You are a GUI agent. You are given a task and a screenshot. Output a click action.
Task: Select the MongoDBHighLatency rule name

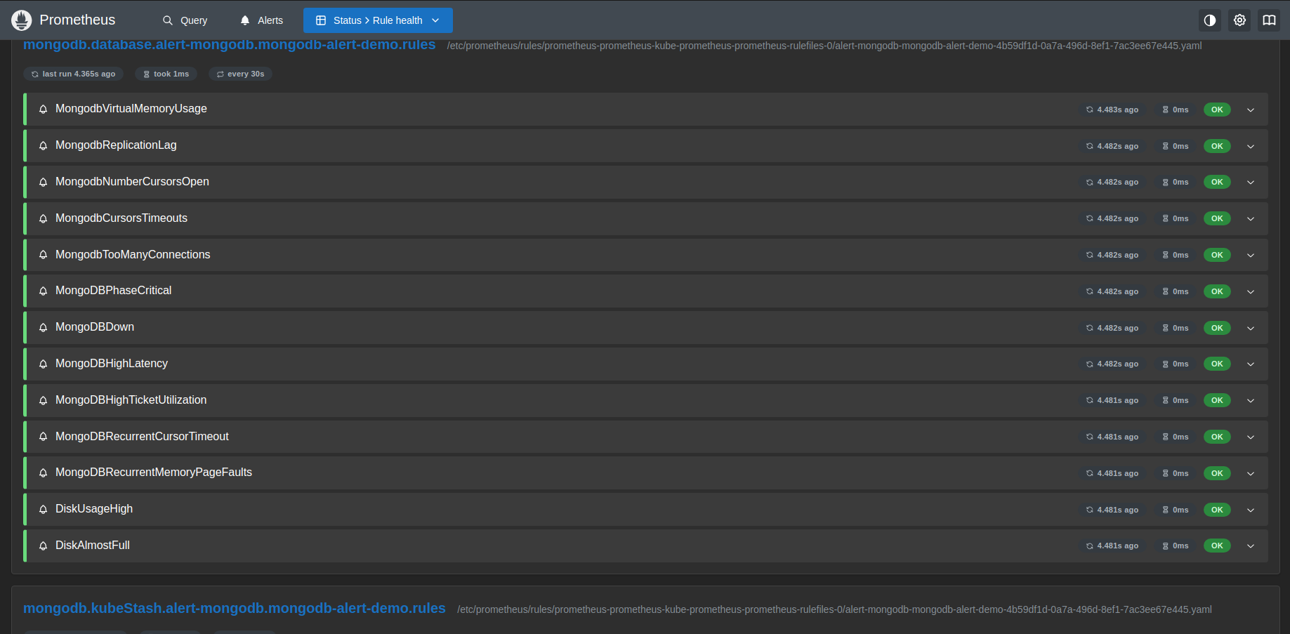[x=112, y=364]
